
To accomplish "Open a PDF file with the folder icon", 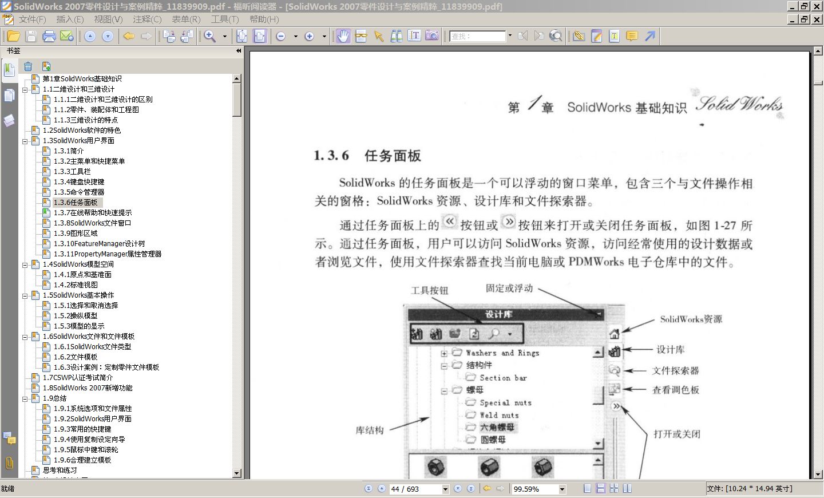I will [13, 36].
